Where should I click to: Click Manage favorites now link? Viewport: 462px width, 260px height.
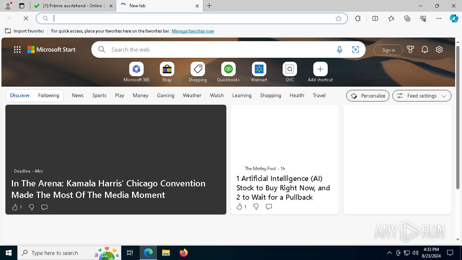coord(193,31)
